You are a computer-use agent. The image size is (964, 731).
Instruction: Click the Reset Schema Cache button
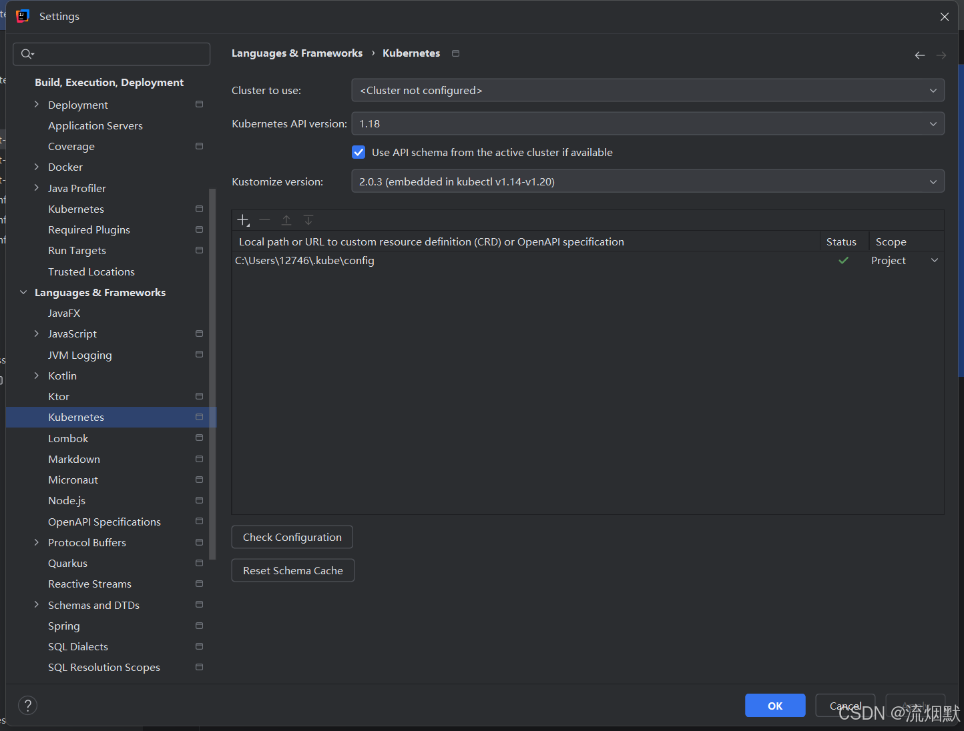(x=293, y=570)
